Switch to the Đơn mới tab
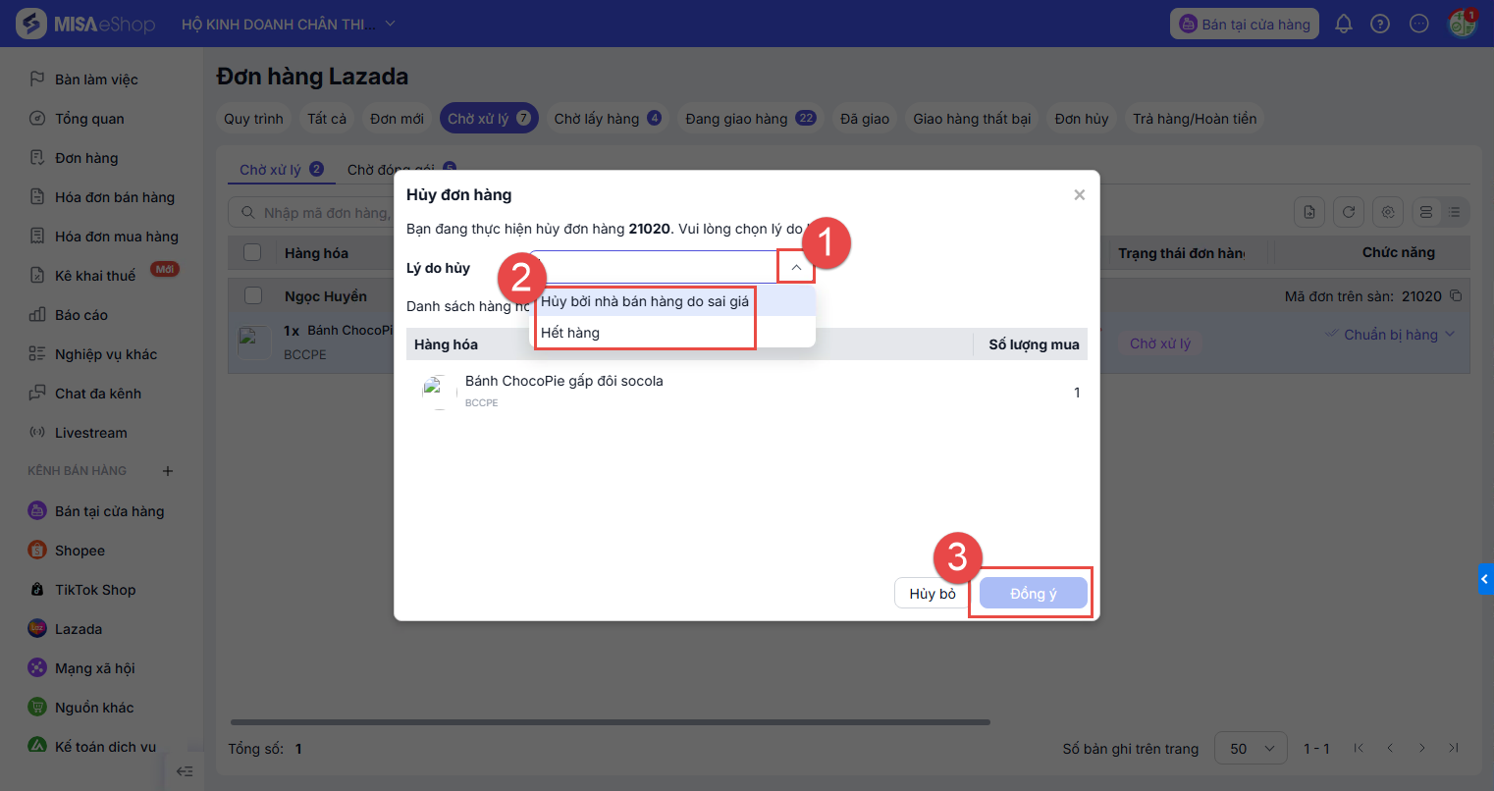Viewport: 1494px width, 791px height. coord(398,119)
